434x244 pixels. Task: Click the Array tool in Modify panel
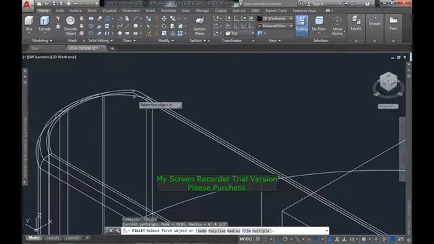pos(180,33)
